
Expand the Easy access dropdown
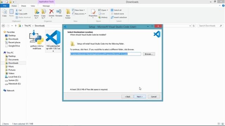click(79, 14)
